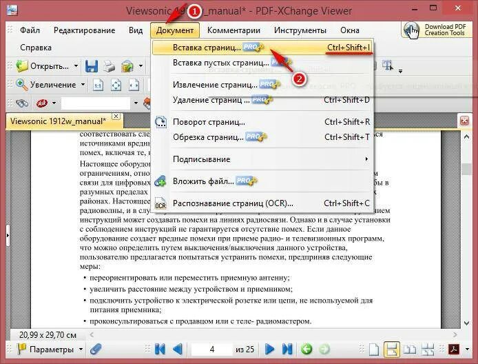Screen dimensions: 478x364
Task: Expand the Zoom In tool dropdown
Action: pos(83,84)
